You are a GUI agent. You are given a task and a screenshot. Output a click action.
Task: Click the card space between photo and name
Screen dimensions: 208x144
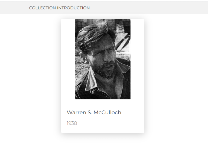pyautogui.click(x=103, y=104)
